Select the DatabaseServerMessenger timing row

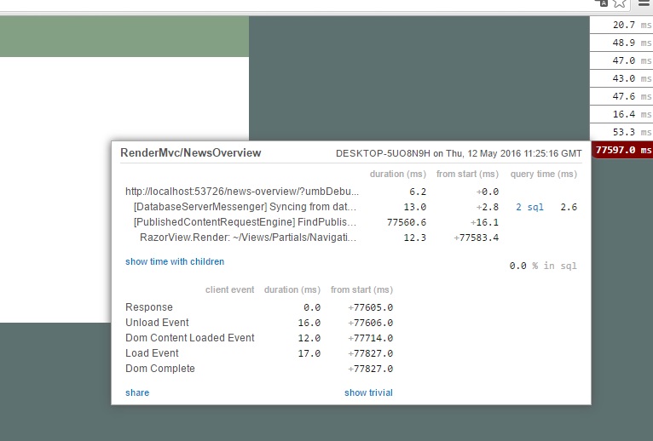tap(246, 207)
